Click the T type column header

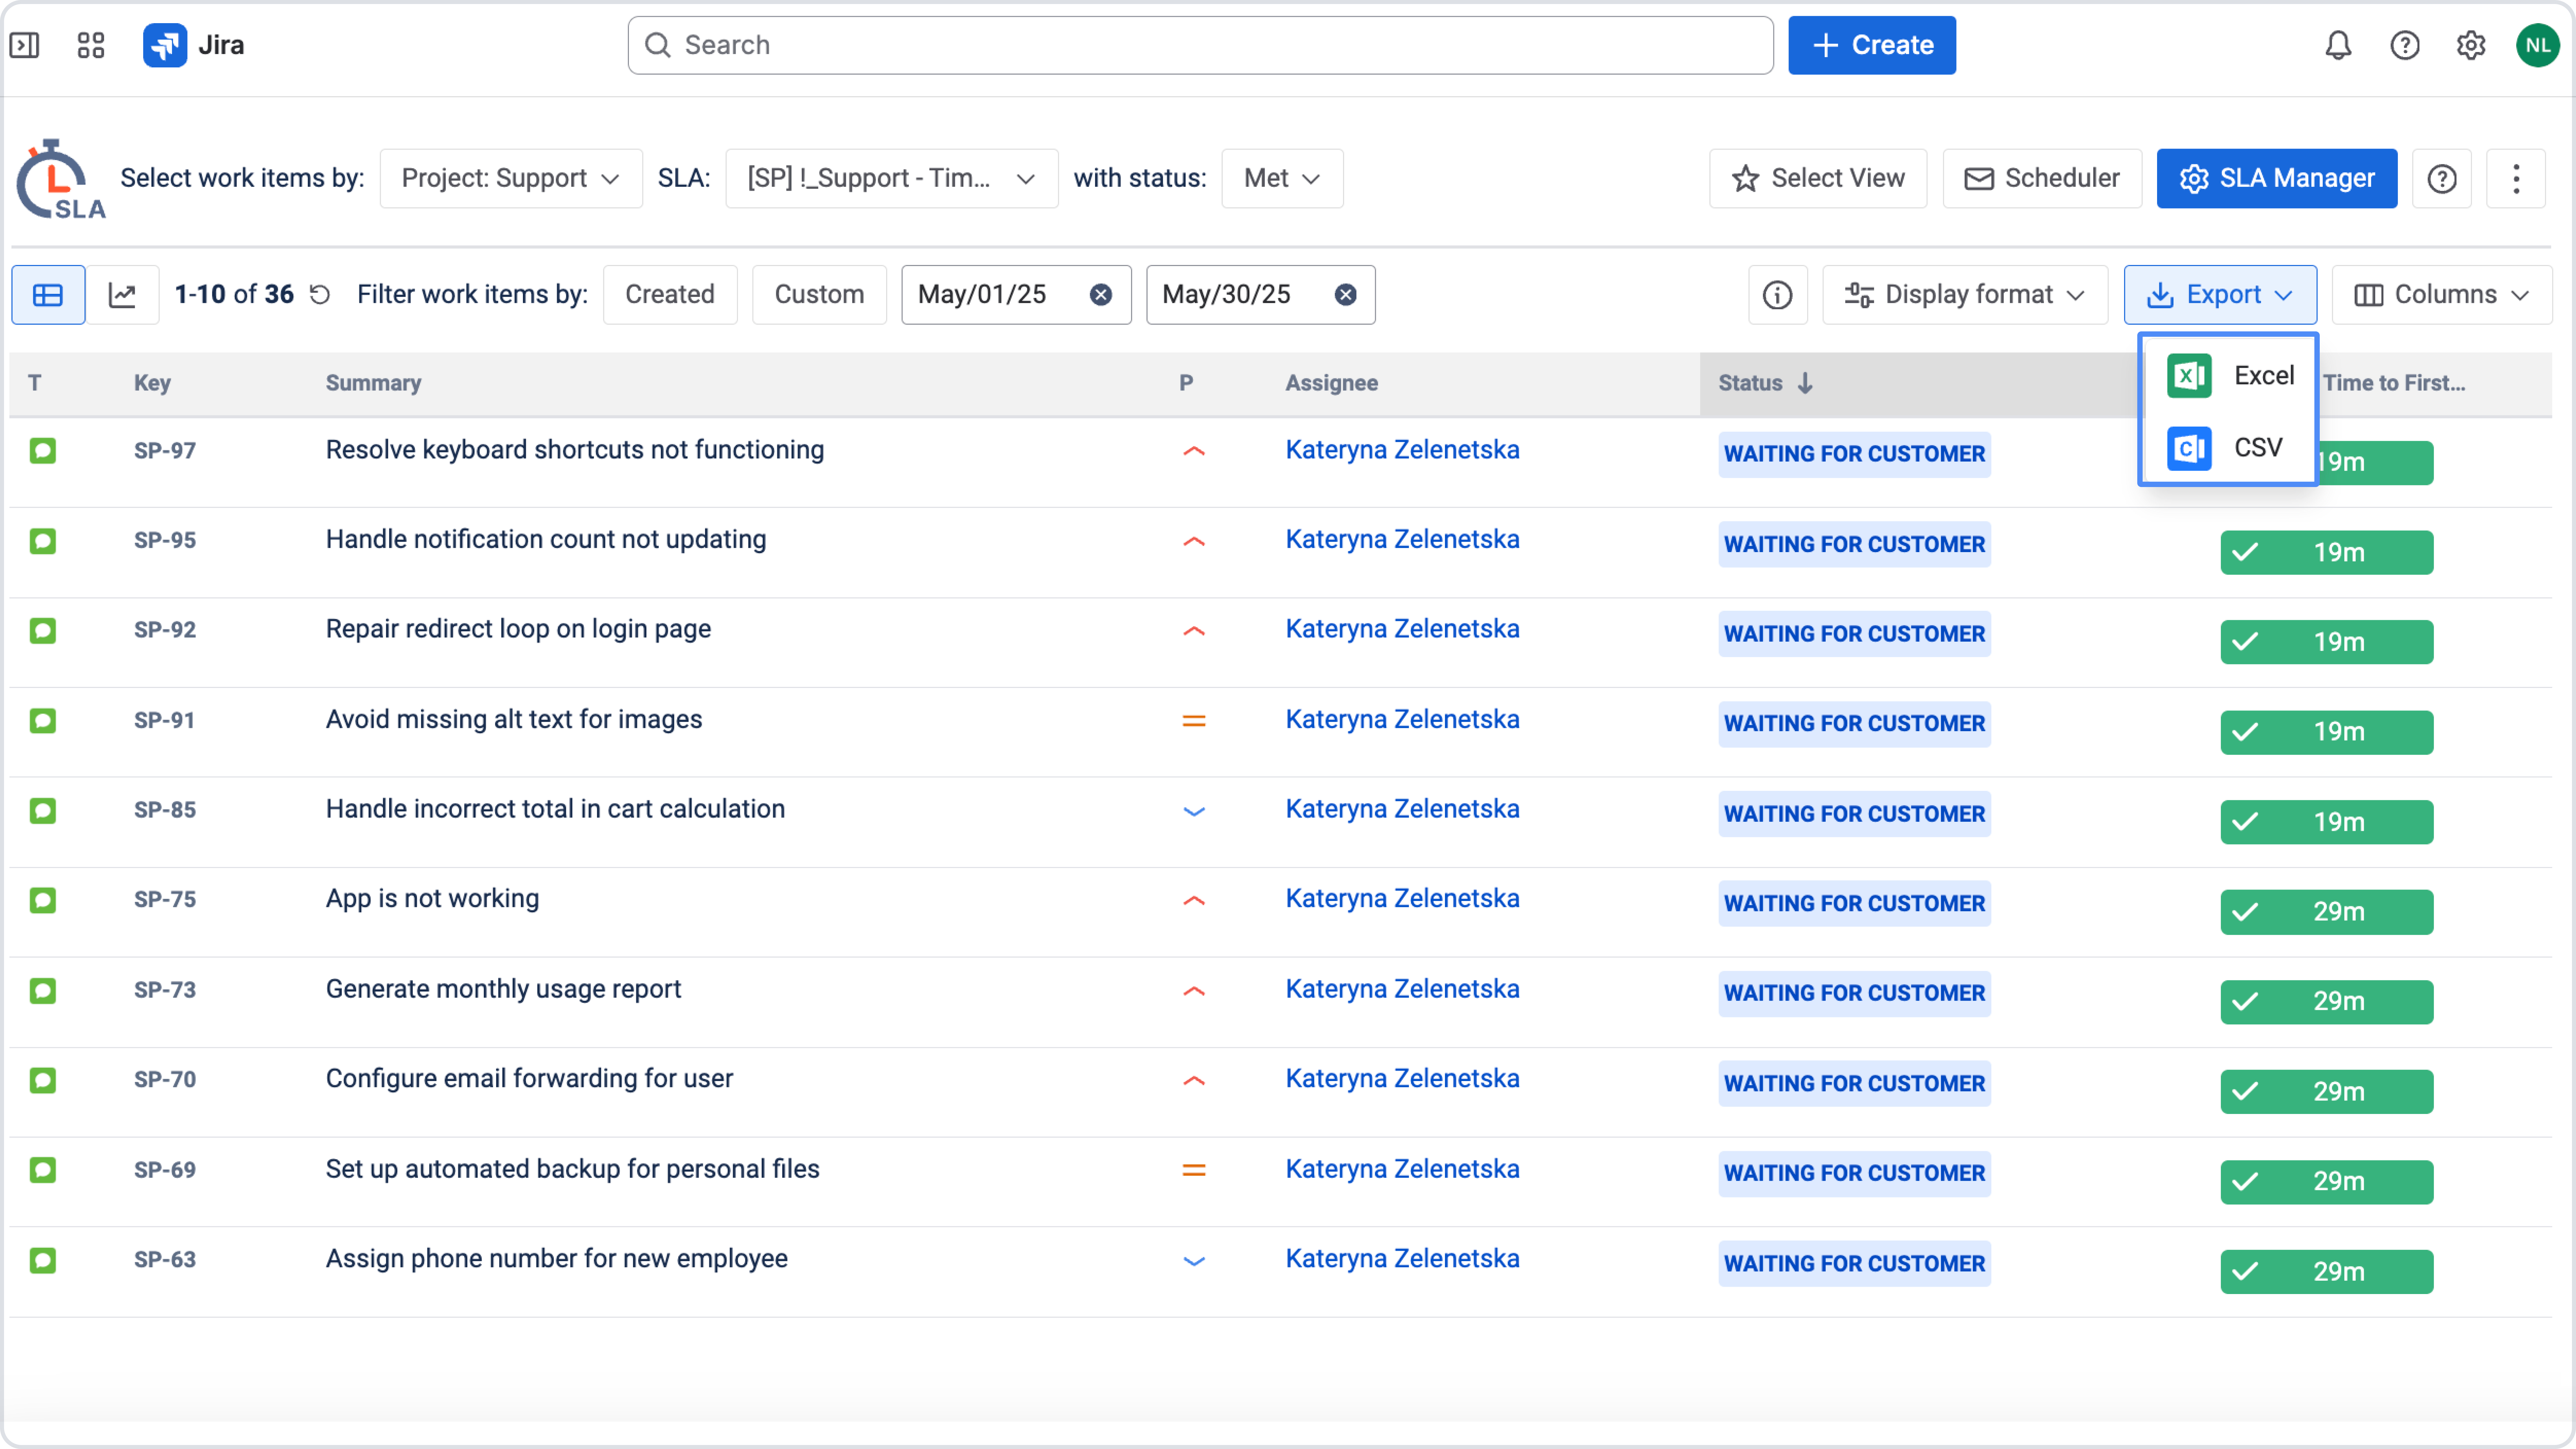(35, 383)
